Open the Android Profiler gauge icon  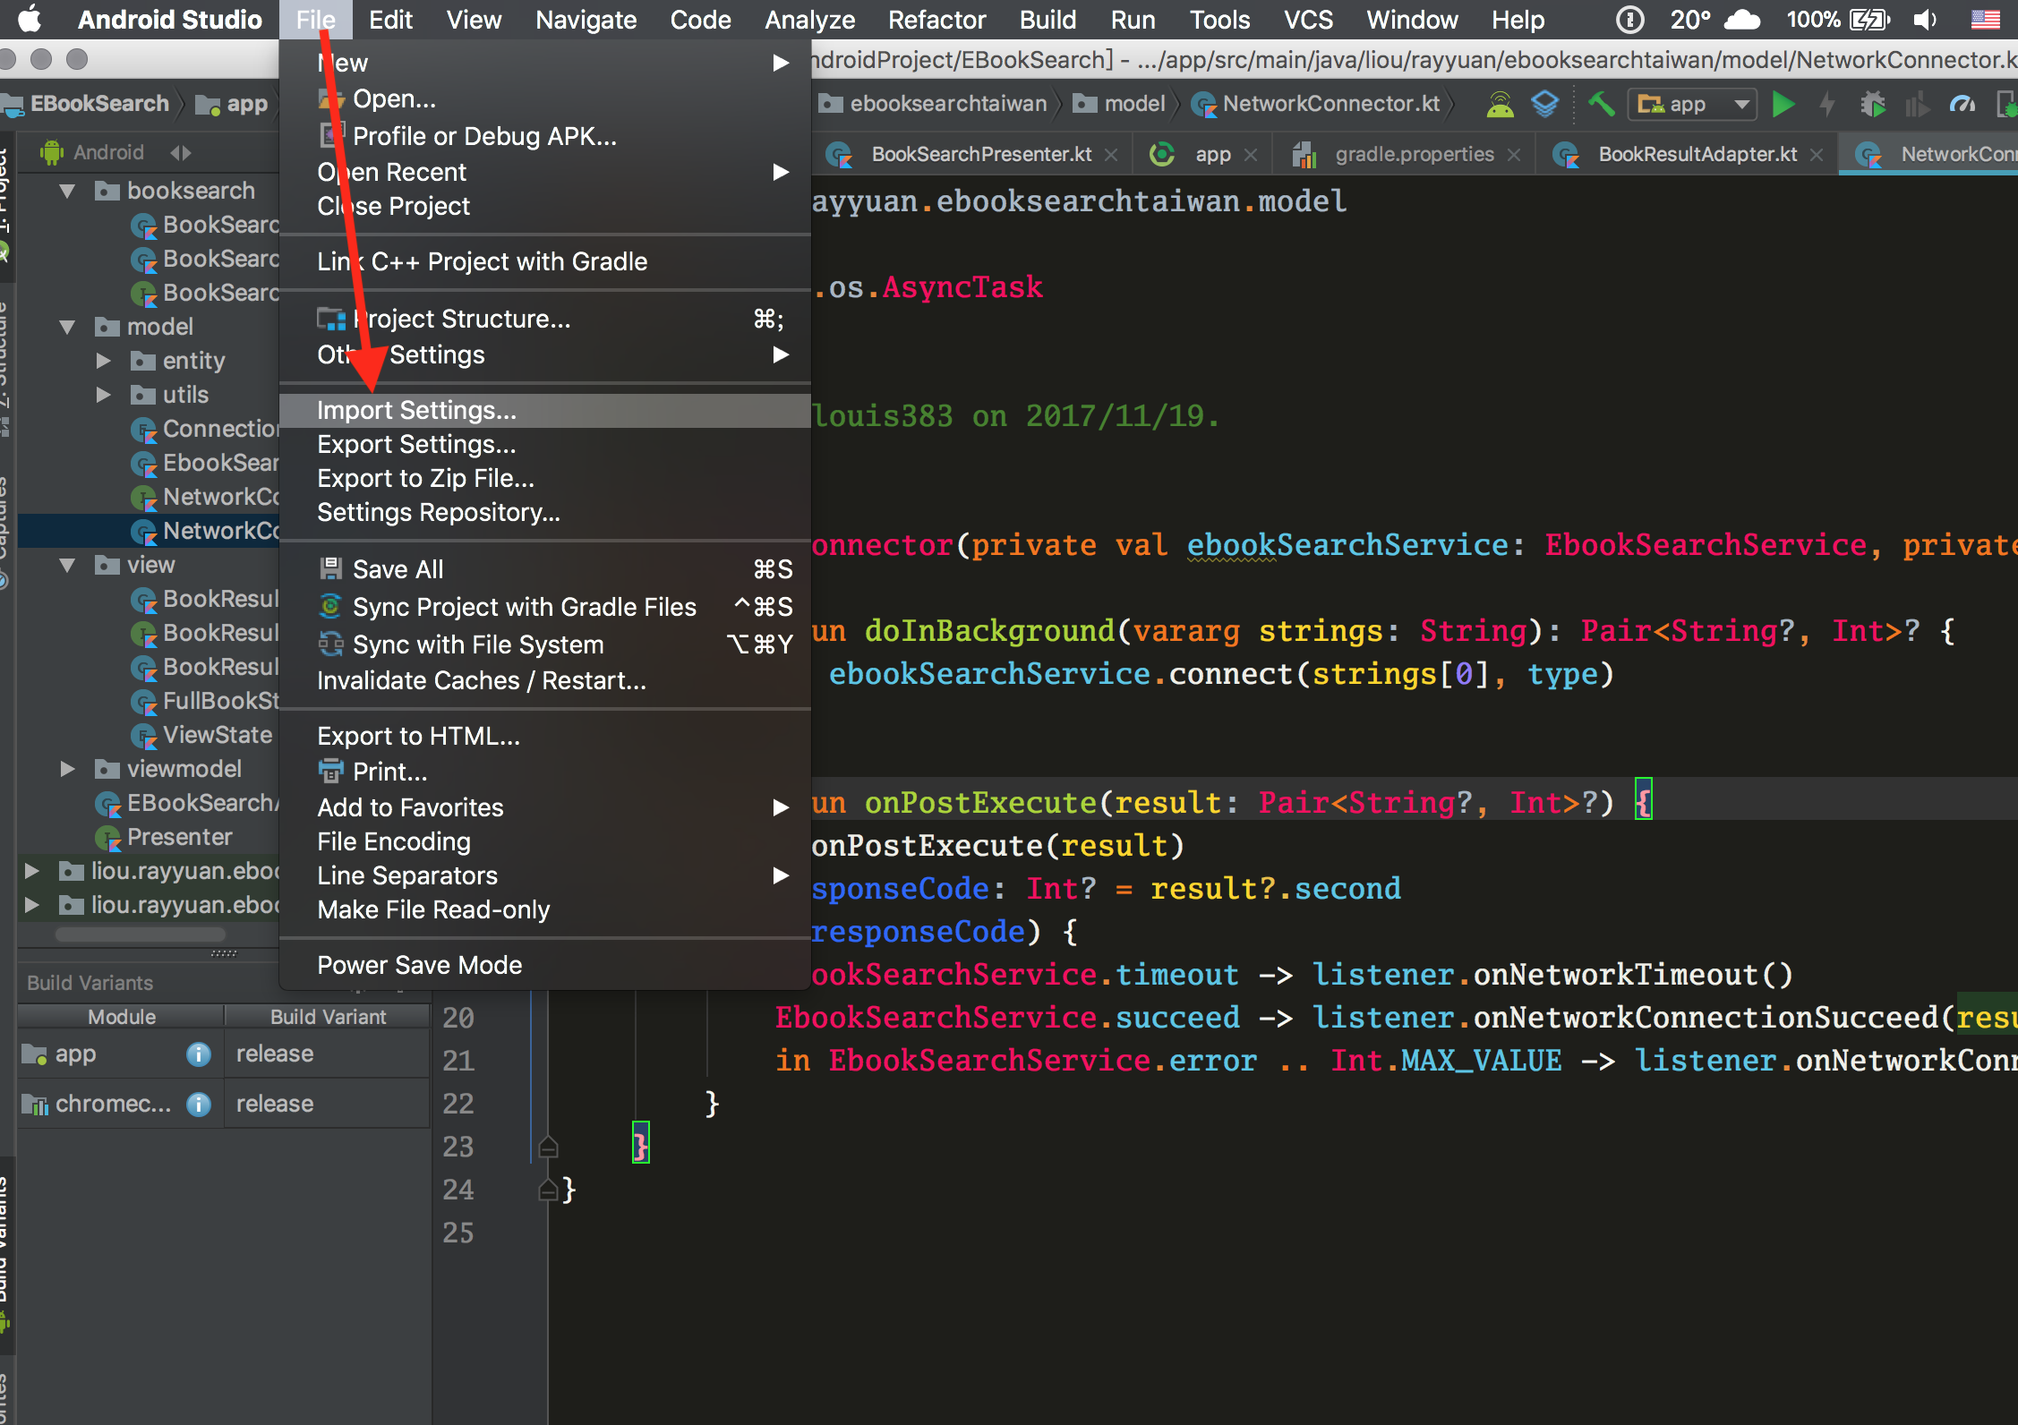coord(1961,105)
